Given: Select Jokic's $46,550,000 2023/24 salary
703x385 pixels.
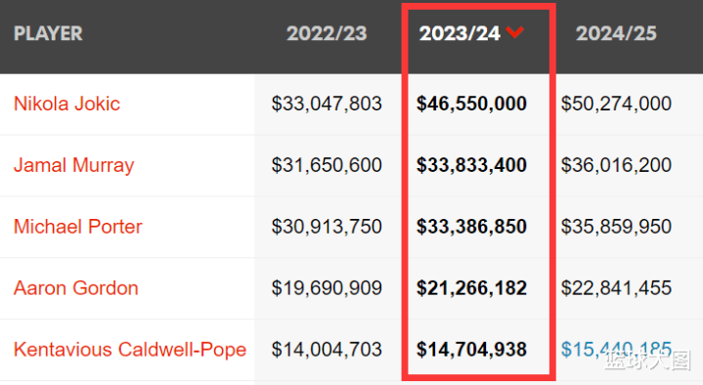Looking at the screenshot, I should click(x=471, y=104).
